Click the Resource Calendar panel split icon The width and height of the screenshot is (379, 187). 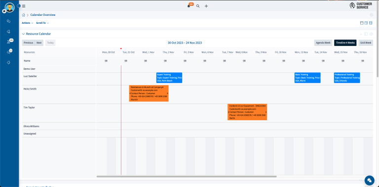(x=366, y=34)
